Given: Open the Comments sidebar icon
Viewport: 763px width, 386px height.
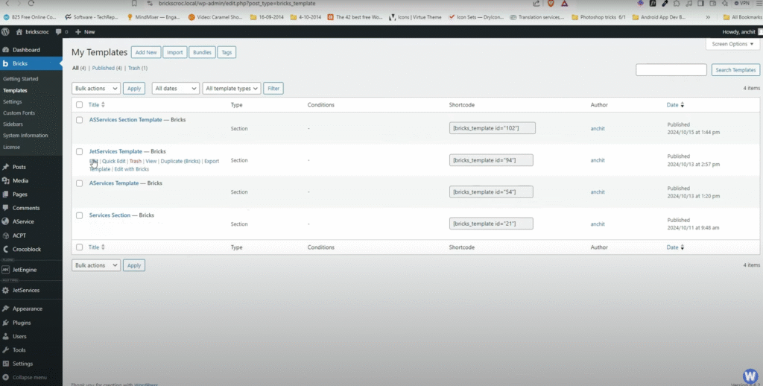Looking at the screenshot, I should pos(5,208).
